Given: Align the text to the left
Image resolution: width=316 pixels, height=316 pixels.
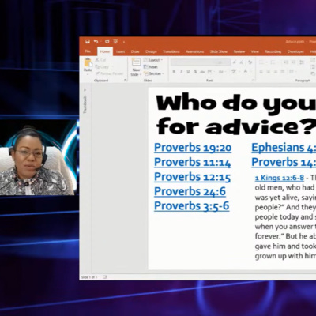Looking at the screenshot, I should pos(261,71).
